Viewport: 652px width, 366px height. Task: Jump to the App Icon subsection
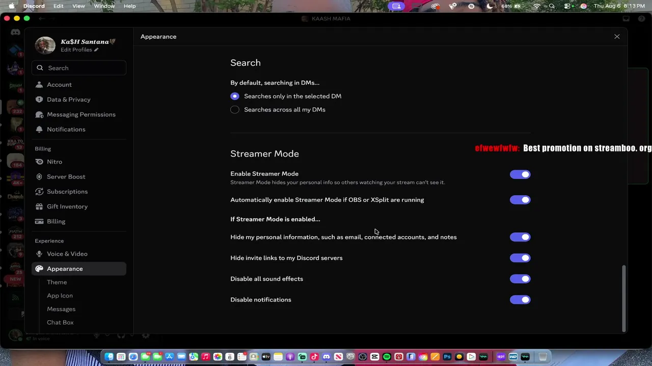coord(60,295)
